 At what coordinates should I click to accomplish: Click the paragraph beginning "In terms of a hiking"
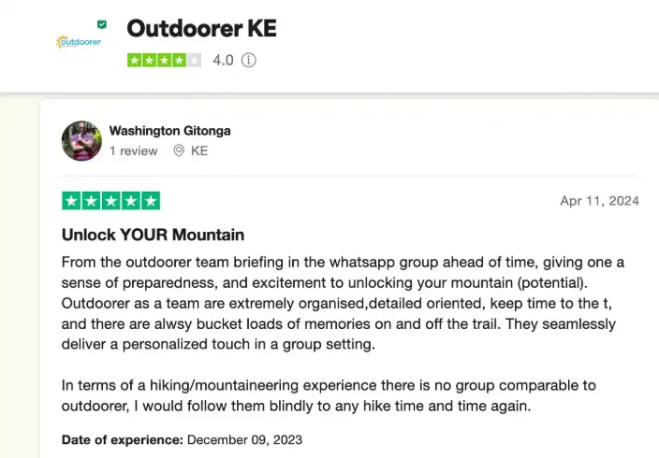pos(329,395)
